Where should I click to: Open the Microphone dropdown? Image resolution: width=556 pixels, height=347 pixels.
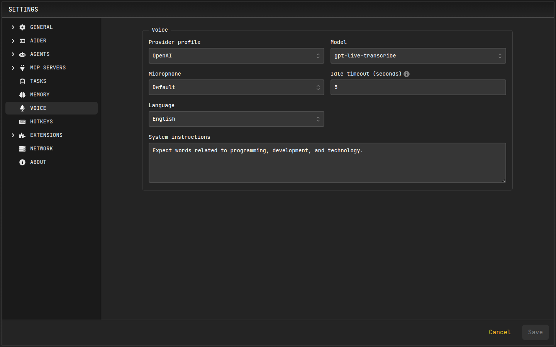[236, 88]
